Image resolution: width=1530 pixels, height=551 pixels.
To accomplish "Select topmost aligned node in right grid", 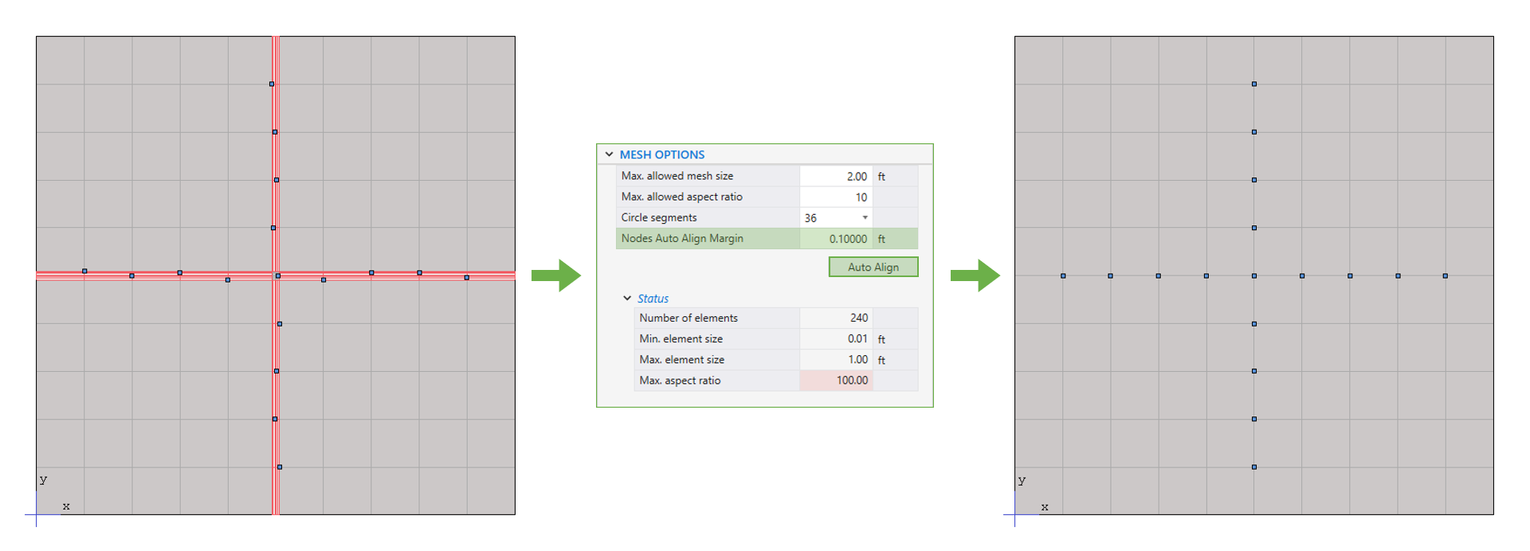I will click(1254, 84).
